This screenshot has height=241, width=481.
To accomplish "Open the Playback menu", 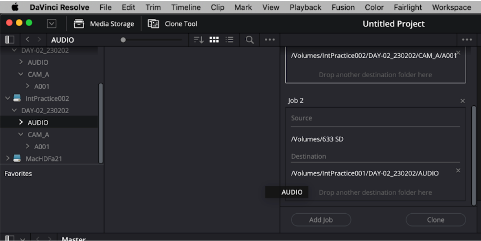I will [305, 7].
